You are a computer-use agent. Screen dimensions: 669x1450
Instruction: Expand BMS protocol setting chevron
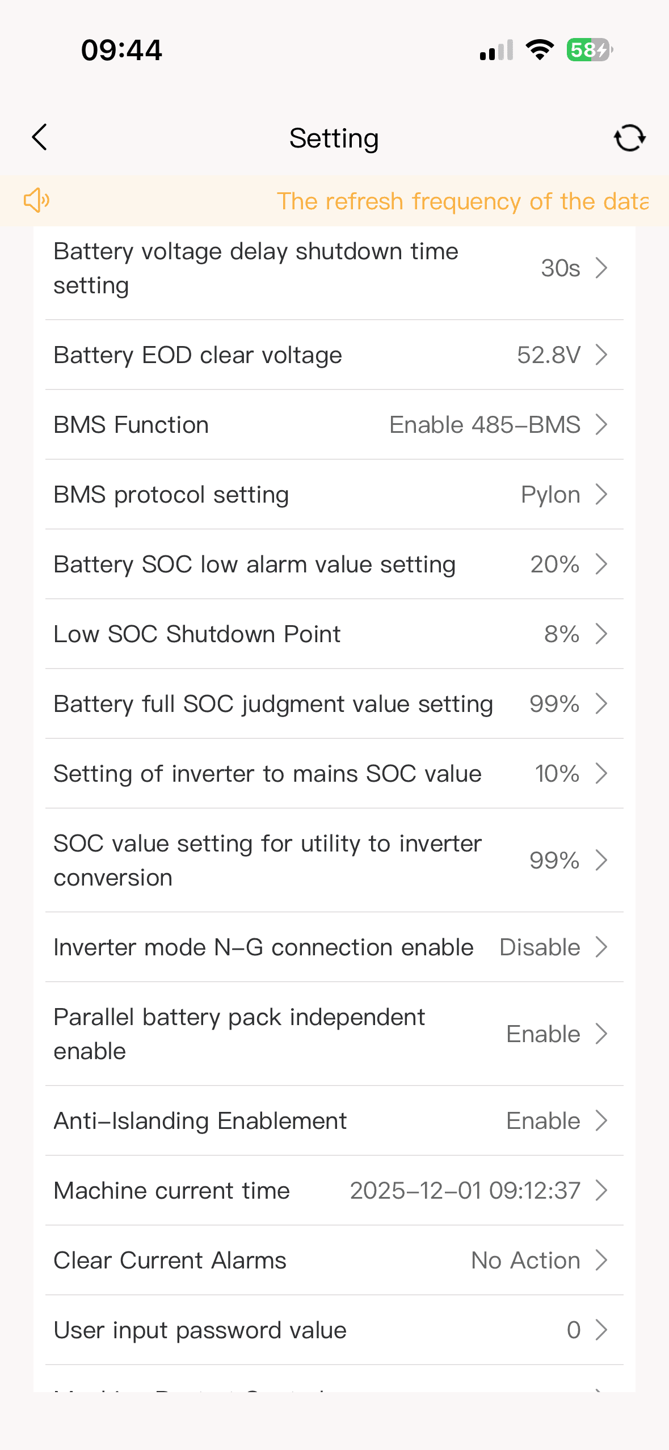(x=601, y=495)
